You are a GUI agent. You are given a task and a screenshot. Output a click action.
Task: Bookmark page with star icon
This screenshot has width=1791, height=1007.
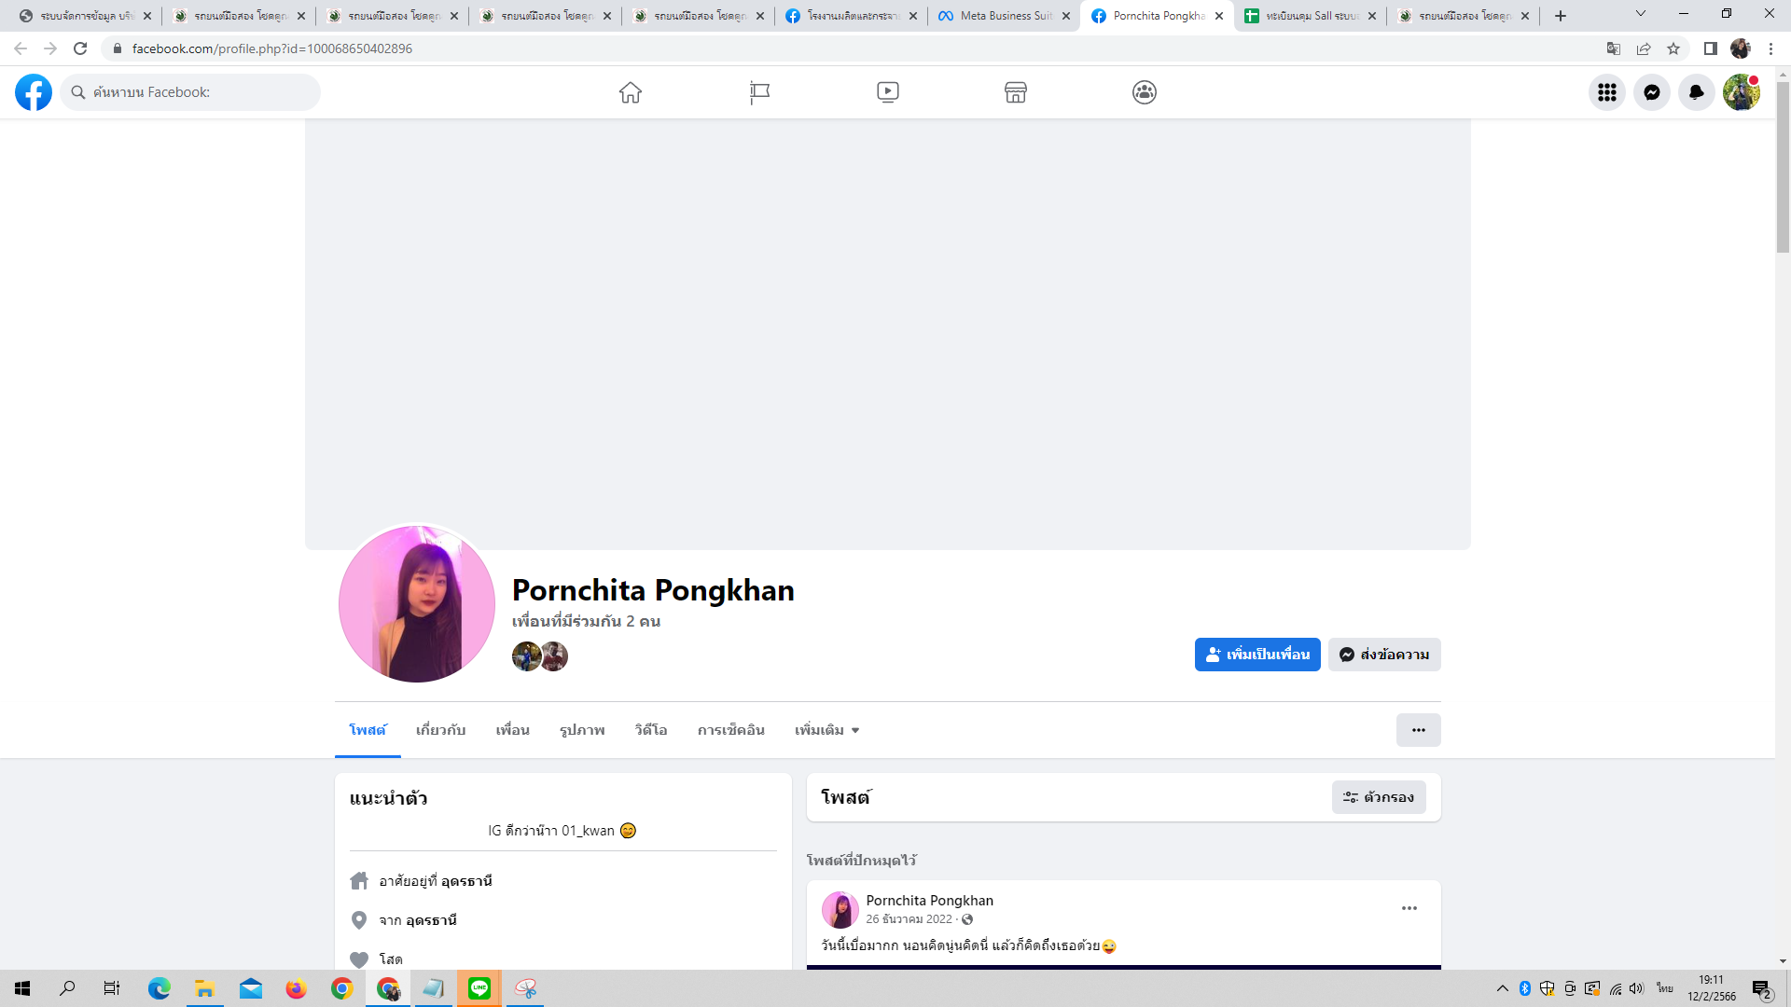(1673, 48)
